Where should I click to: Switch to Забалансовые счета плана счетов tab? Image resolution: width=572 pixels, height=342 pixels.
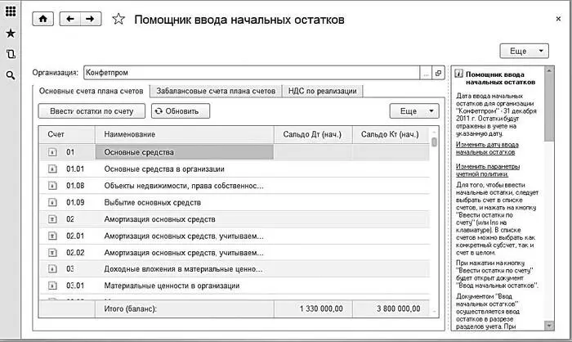215,91
